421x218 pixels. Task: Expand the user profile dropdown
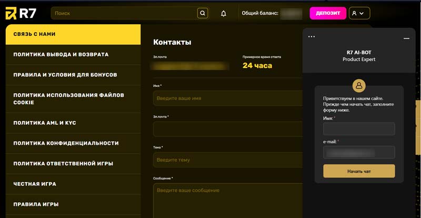coord(359,13)
